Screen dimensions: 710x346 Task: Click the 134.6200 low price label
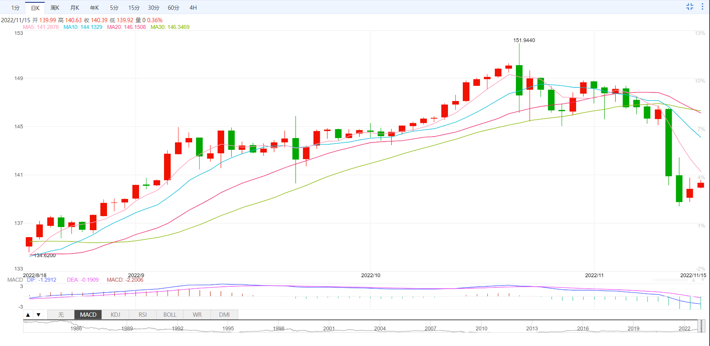coord(45,256)
